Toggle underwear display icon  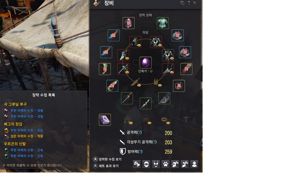coord(156,164)
